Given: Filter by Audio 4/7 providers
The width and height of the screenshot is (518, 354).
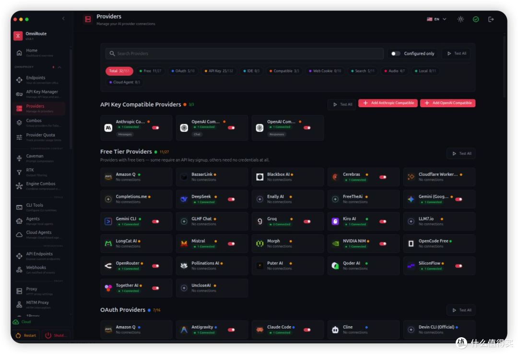Looking at the screenshot, I should (394, 71).
